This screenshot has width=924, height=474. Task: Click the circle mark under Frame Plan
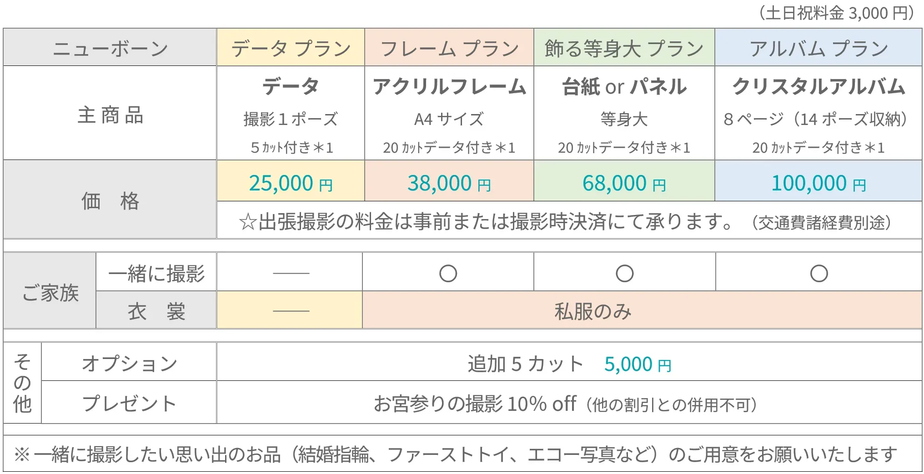coord(448,274)
